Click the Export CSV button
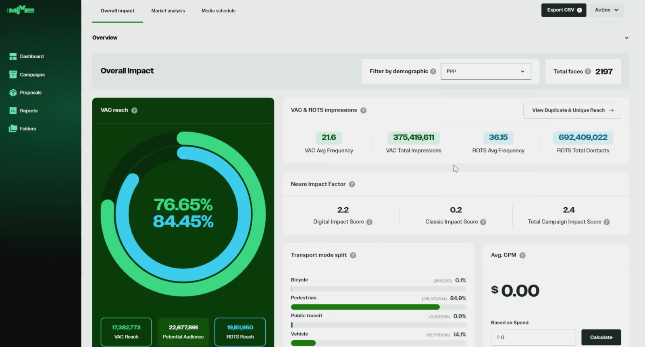This screenshot has height=347, width=645. (x=564, y=10)
